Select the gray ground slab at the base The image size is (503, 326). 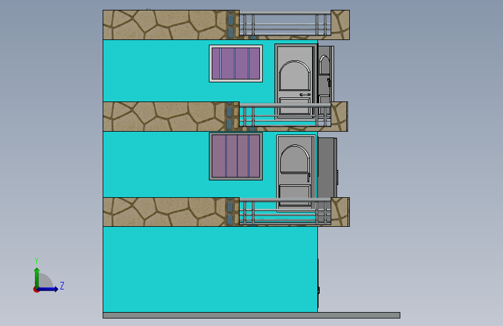[252, 315]
